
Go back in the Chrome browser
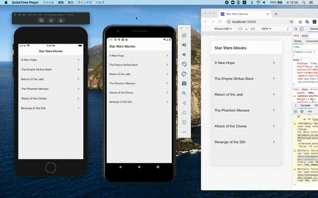[x=206, y=22]
